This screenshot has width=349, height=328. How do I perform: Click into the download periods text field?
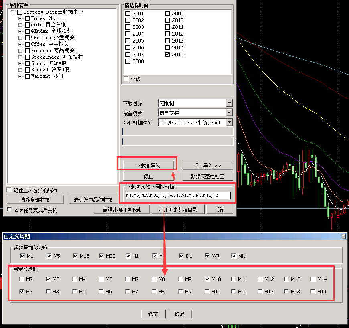178,196
